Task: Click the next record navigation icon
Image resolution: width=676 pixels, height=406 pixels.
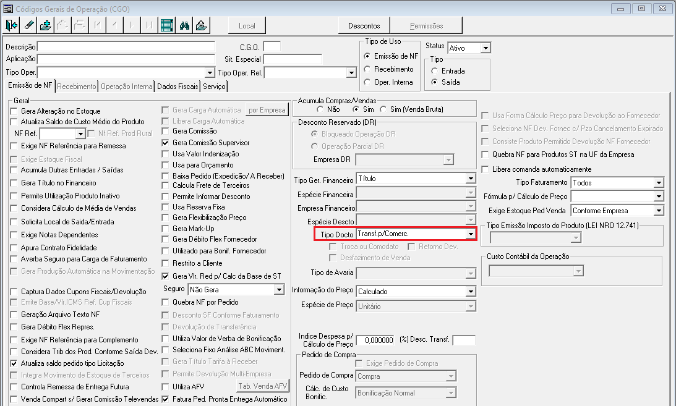Action: 132,26
